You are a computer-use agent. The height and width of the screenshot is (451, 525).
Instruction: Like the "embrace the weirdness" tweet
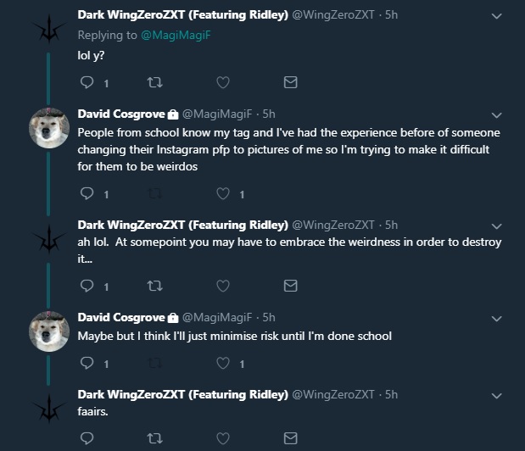pyautogui.click(x=222, y=286)
